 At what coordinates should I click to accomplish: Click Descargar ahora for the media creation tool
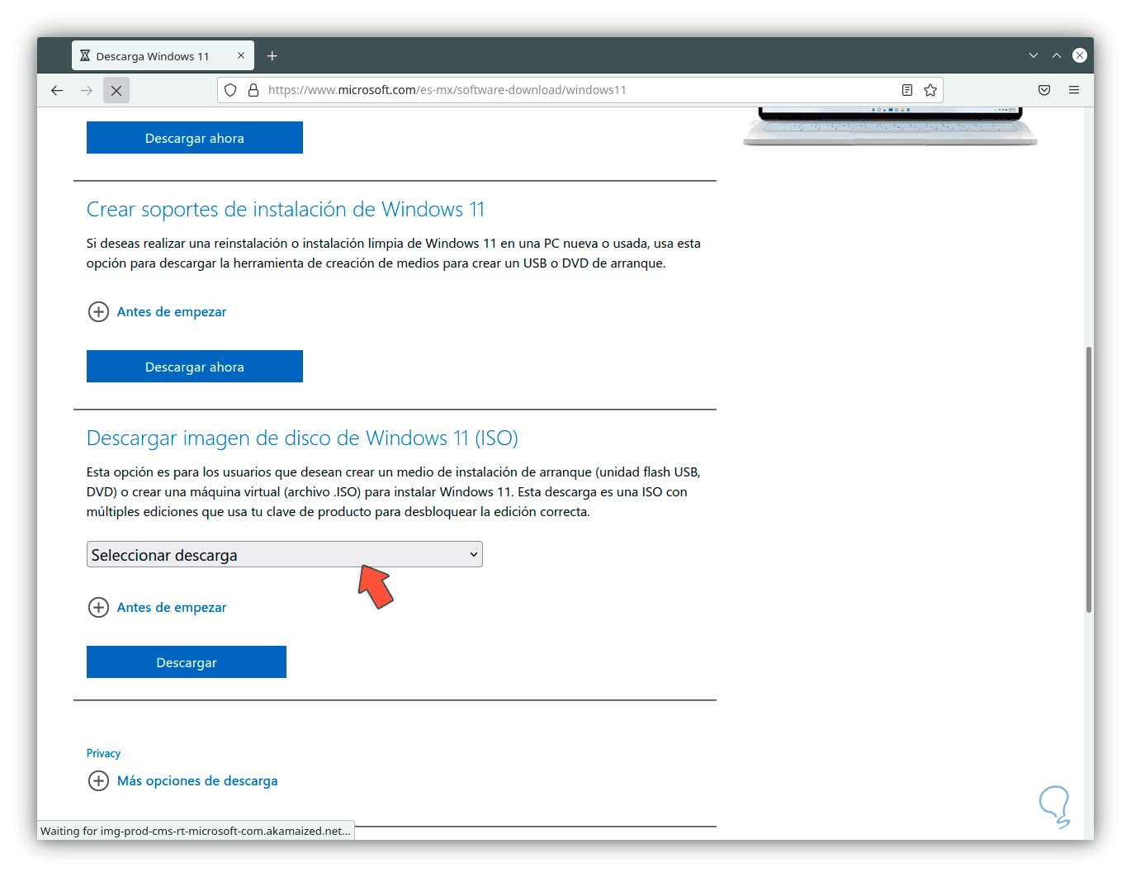coord(195,367)
